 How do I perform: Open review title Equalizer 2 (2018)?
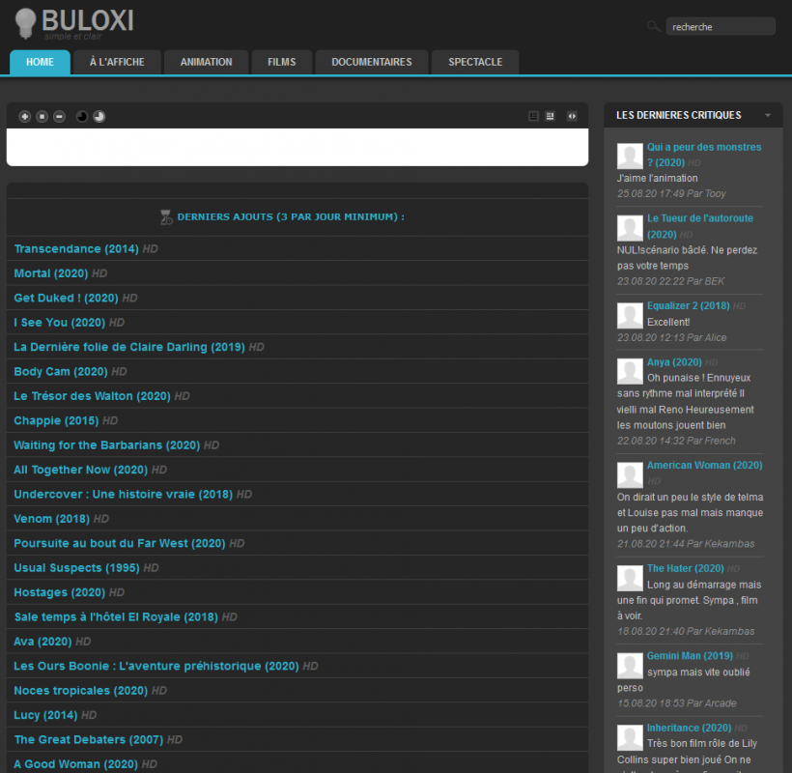click(x=689, y=305)
